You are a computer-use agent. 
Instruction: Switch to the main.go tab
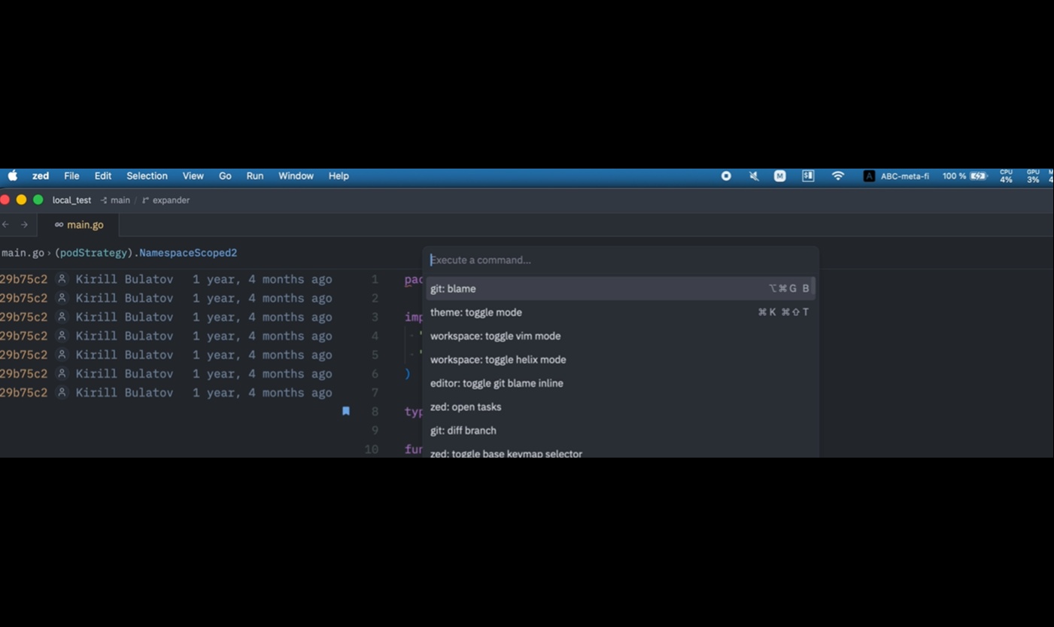tap(79, 224)
